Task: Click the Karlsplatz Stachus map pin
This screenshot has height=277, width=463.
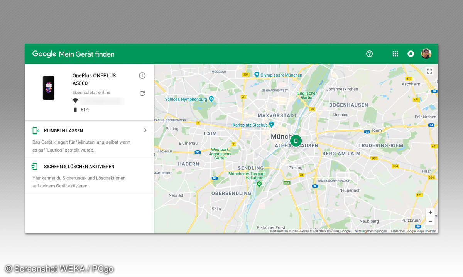Action: 272,124
